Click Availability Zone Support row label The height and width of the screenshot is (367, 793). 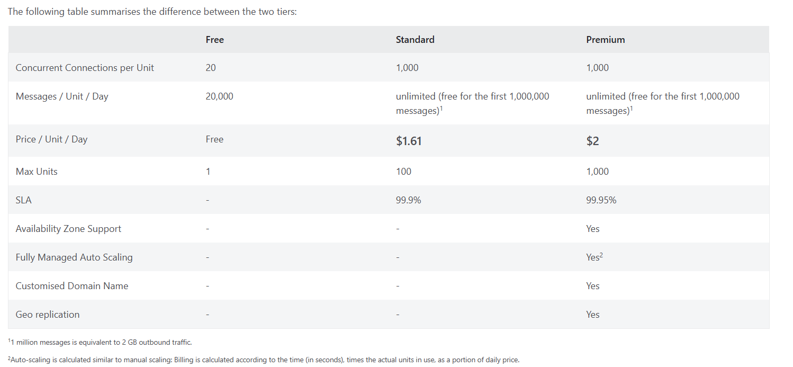click(x=68, y=229)
